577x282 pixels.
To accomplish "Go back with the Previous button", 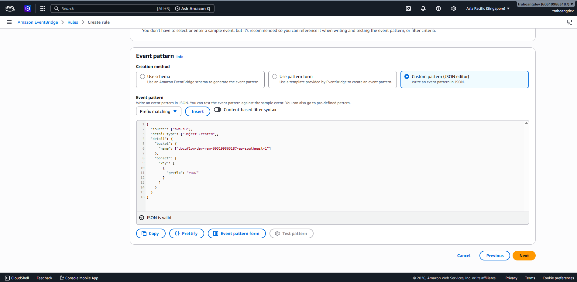I will click(495, 256).
